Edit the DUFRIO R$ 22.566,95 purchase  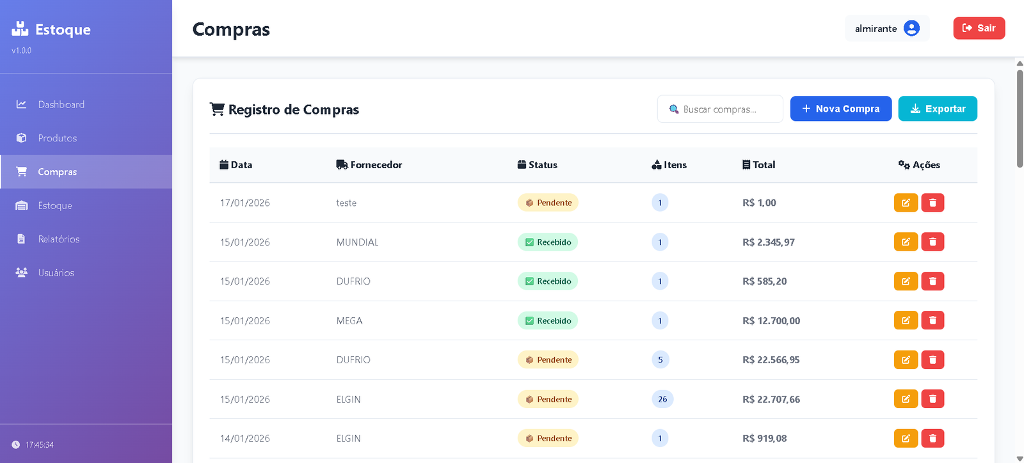click(906, 360)
